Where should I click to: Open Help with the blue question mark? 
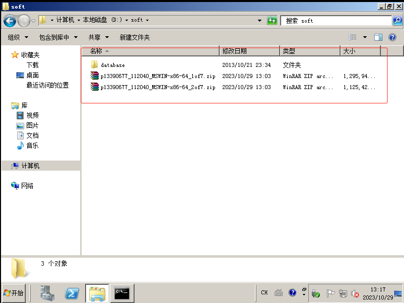pos(392,37)
